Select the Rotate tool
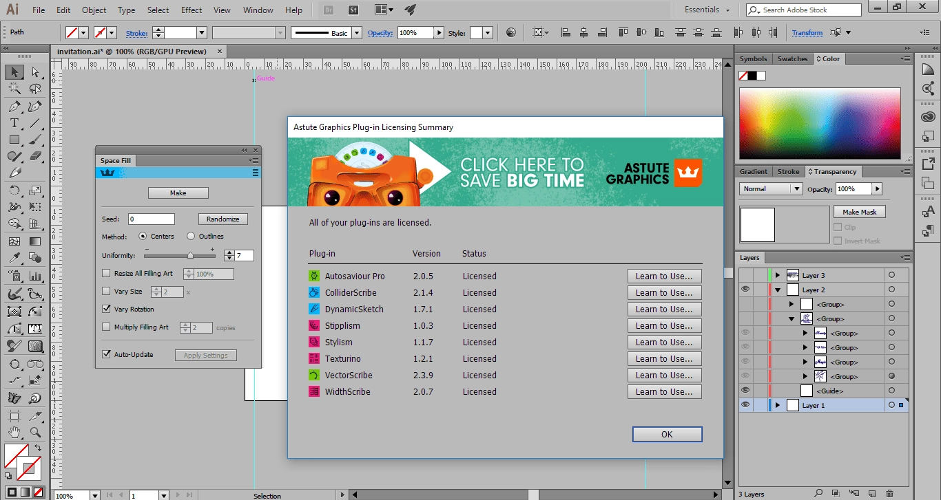This screenshot has height=500, width=941. pos(14,191)
